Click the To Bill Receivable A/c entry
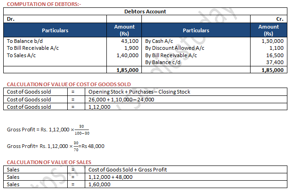The width and height of the screenshot is (292, 189). click(x=33, y=48)
